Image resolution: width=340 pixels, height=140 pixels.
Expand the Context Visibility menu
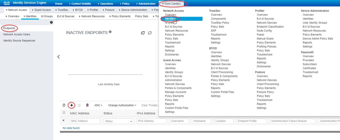coord(80,4)
